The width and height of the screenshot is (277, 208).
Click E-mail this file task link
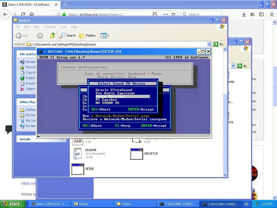(x=31, y=83)
